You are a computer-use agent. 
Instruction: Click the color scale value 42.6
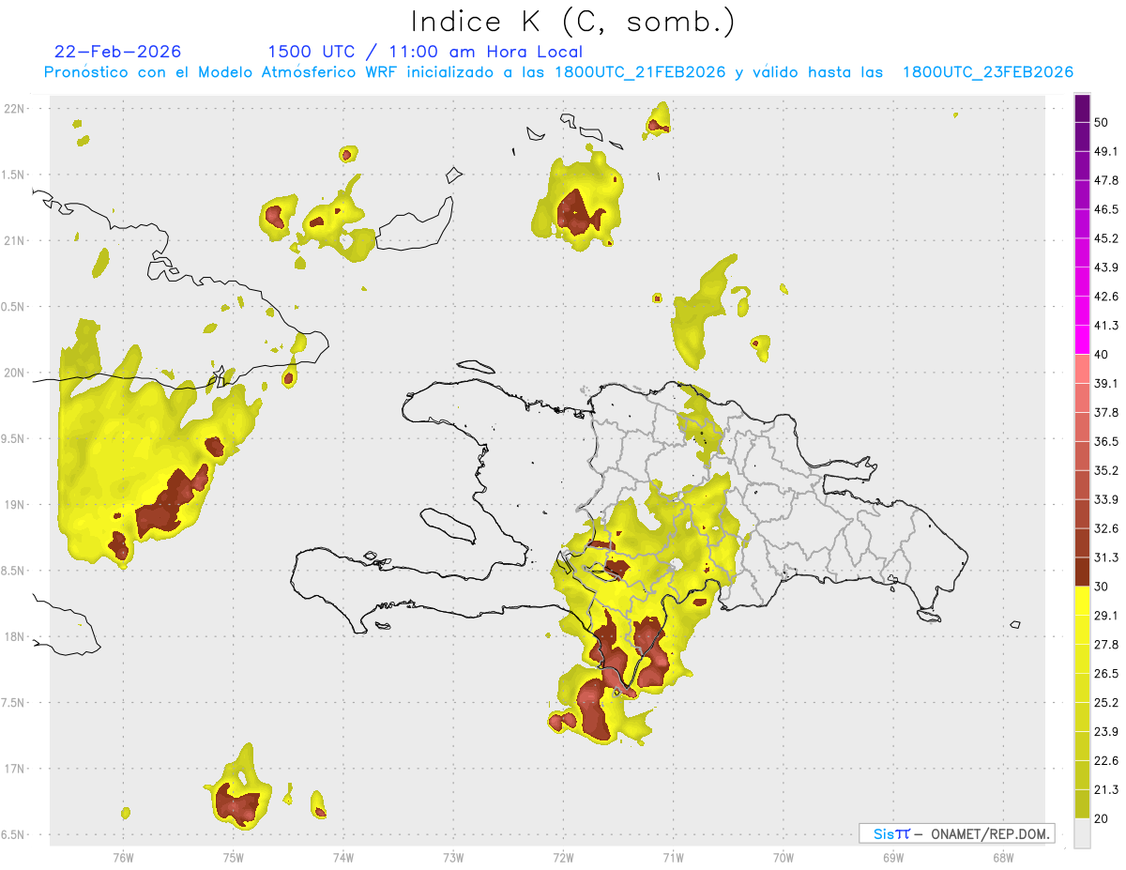[1106, 297]
